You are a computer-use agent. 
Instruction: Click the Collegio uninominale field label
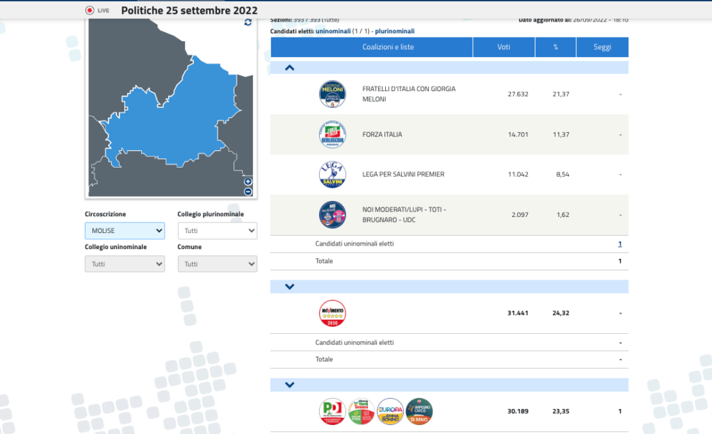[116, 247]
